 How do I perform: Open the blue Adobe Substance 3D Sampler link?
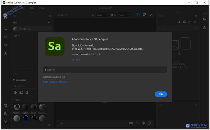pos(55,82)
